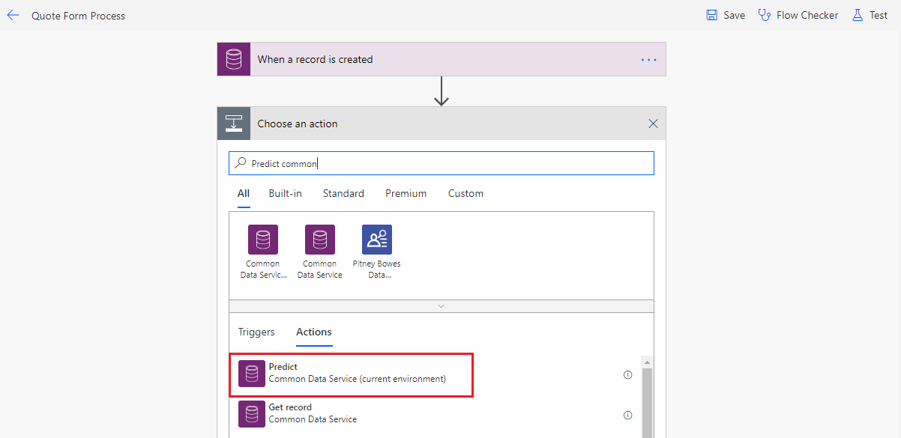Screen dimensions: 901x438
Task: Save the flow
Action: click(725, 15)
